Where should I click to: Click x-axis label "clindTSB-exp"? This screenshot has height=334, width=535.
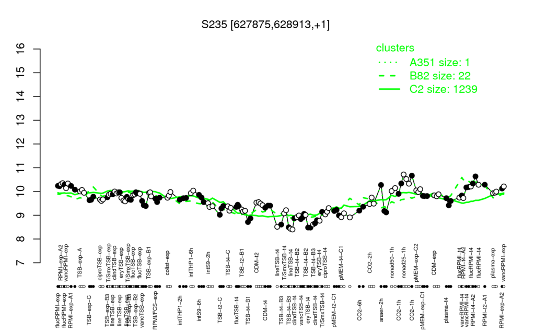point(114,262)
